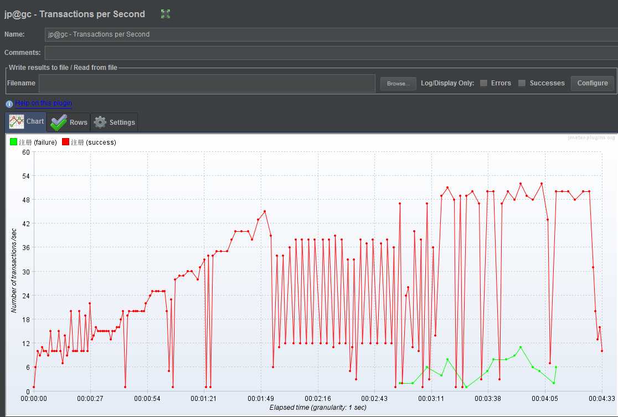Click the green checkmark icon on Rows tab
Image resolution: width=618 pixels, height=417 pixels.
[x=59, y=123]
